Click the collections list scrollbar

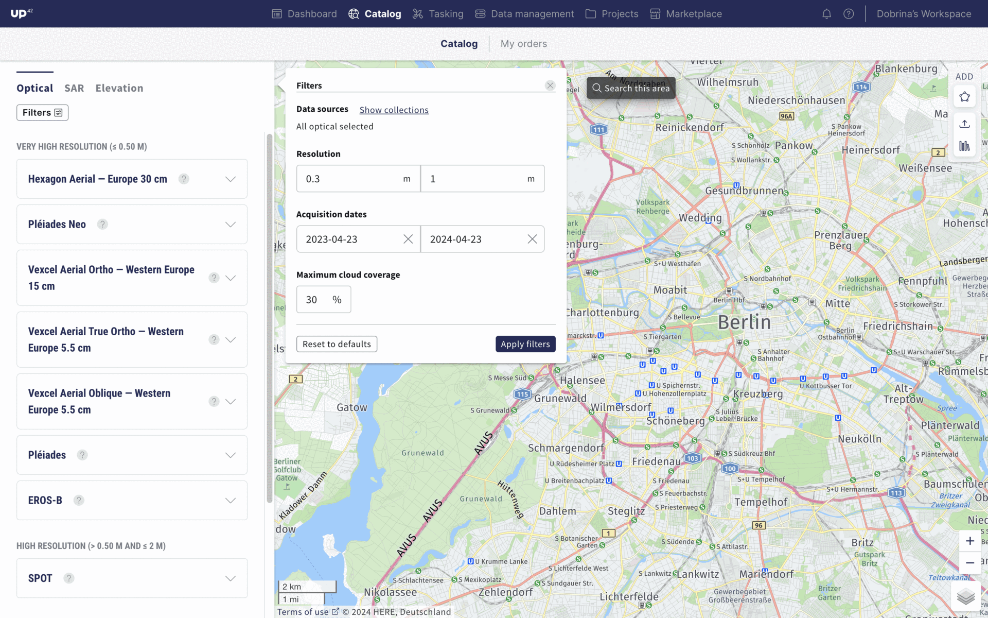[x=269, y=319]
